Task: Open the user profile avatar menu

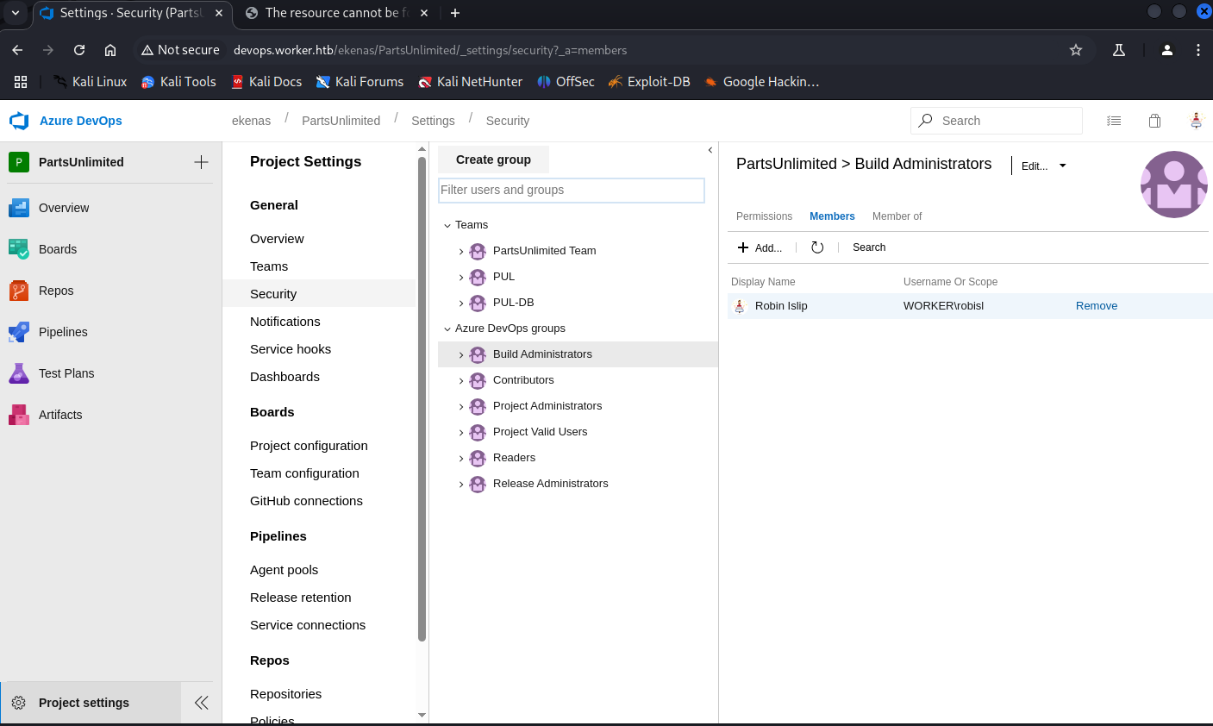Action: [x=1196, y=121]
